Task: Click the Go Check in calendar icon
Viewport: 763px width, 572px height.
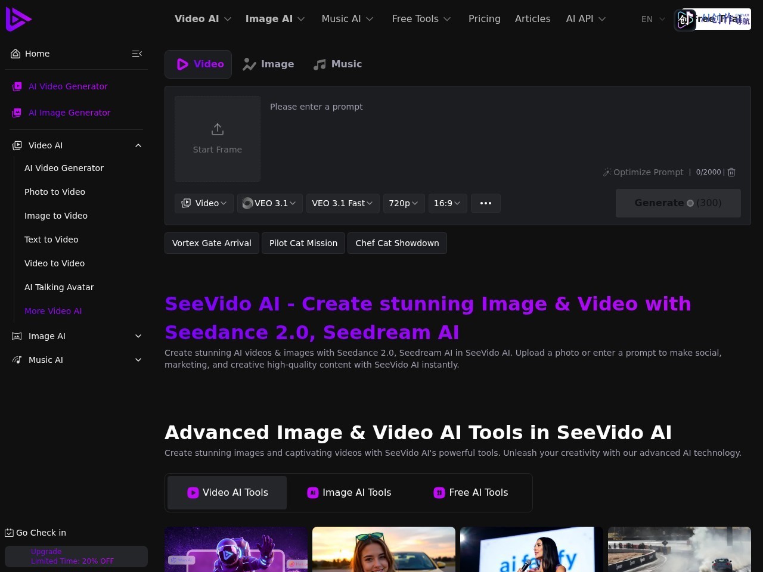Action: coord(9,533)
